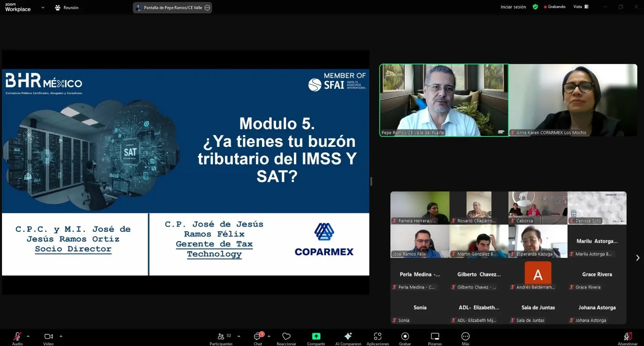Click muted mic icon on Caborca tile
The width and height of the screenshot is (644, 346).
pyautogui.click(x=512, y=221)
